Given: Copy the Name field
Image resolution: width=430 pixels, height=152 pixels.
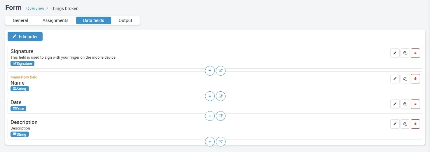Looking at the screenshot, I should (405, 78).
